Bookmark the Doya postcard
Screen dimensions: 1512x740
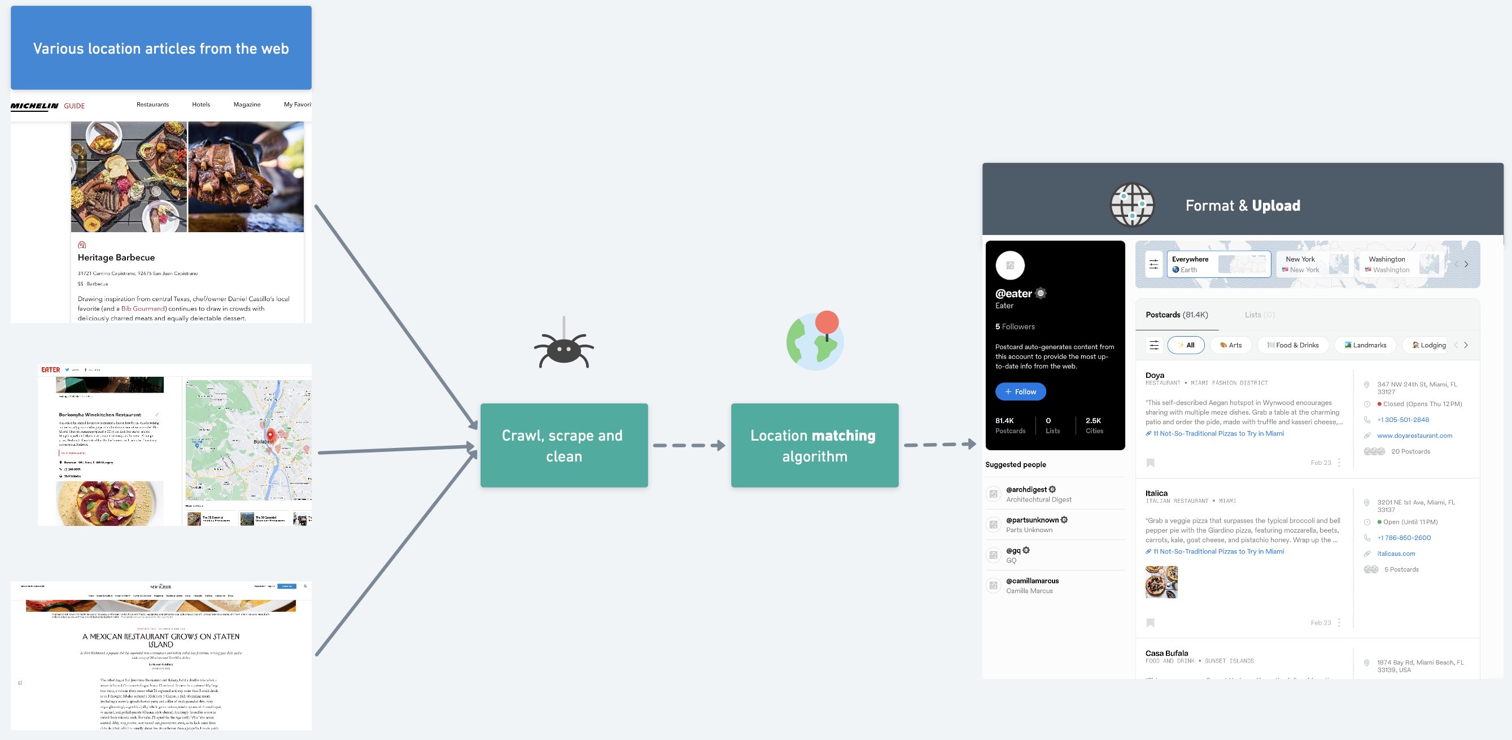(x=1151, y=463)
